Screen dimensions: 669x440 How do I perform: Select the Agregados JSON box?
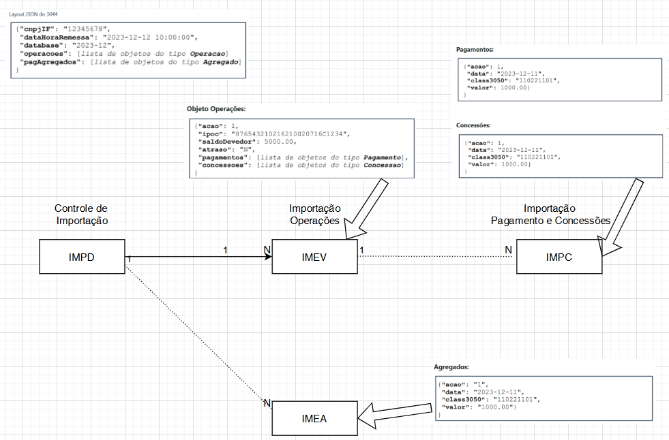[544, 398]
